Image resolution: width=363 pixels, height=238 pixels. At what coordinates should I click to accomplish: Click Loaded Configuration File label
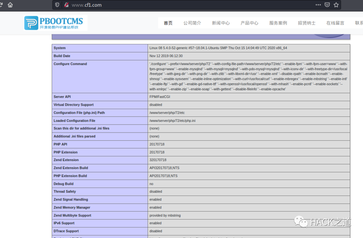click(74, 121)
